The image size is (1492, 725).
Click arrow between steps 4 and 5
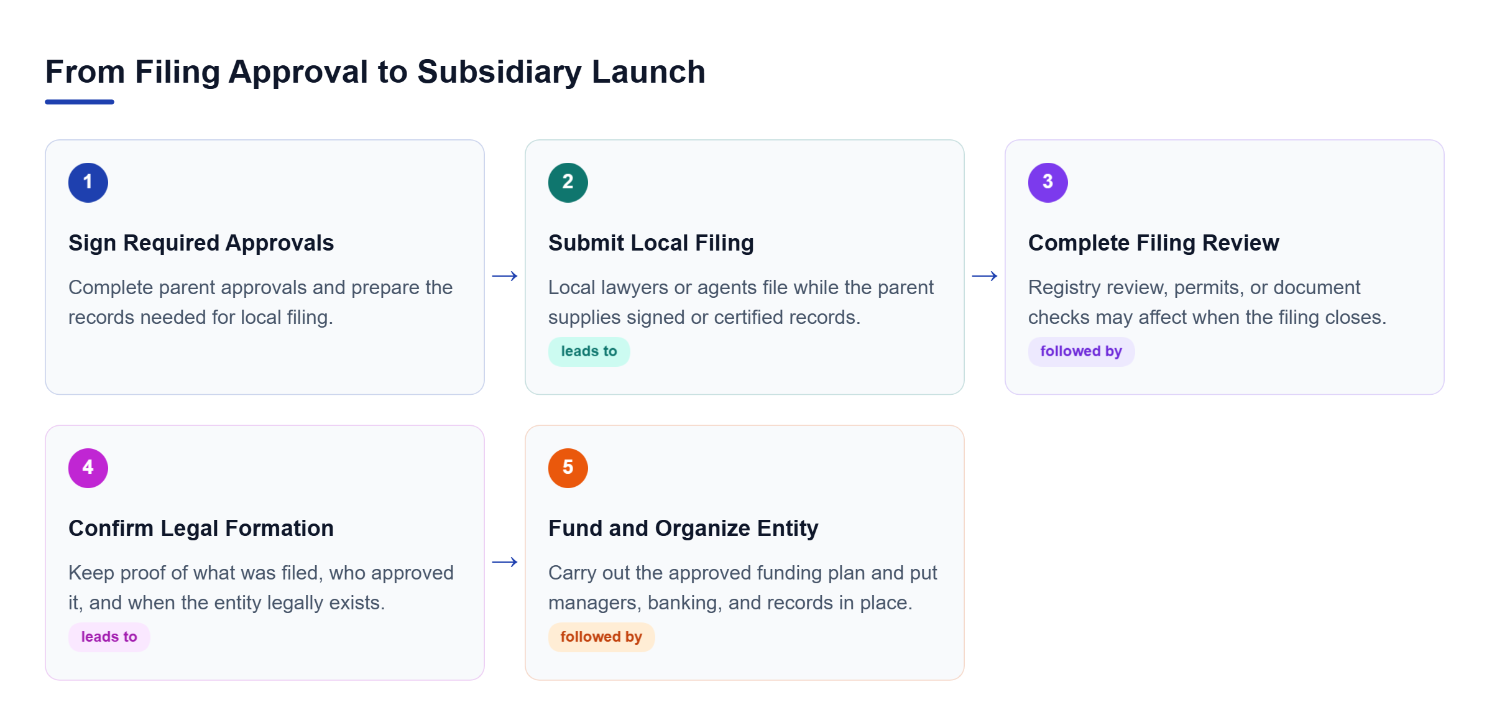click(505, 562)
